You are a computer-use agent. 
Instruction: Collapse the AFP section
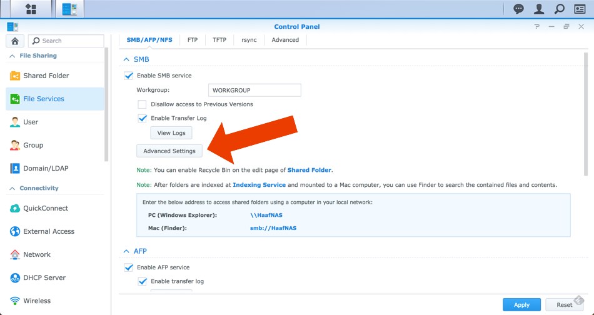[125, 251]
